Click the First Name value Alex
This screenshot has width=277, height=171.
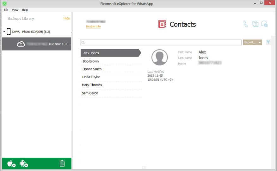pos(202,52)
